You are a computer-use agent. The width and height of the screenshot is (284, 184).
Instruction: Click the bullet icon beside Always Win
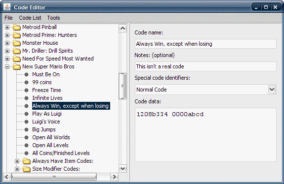(x=27, y=106)
